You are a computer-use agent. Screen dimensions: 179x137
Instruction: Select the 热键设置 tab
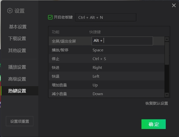click(17, 91)
